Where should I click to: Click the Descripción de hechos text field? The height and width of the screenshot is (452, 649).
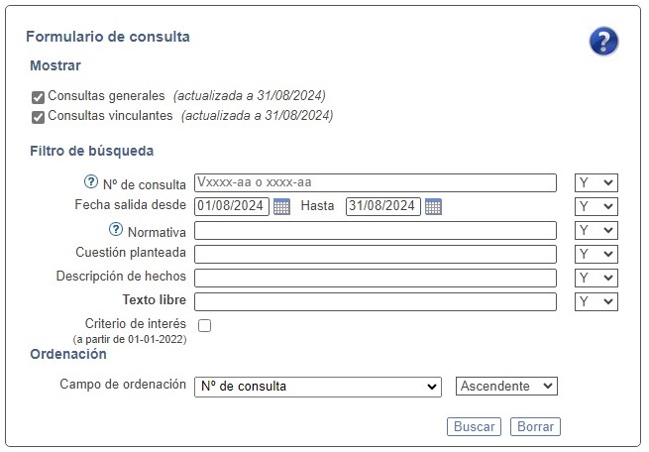(376, 278)
